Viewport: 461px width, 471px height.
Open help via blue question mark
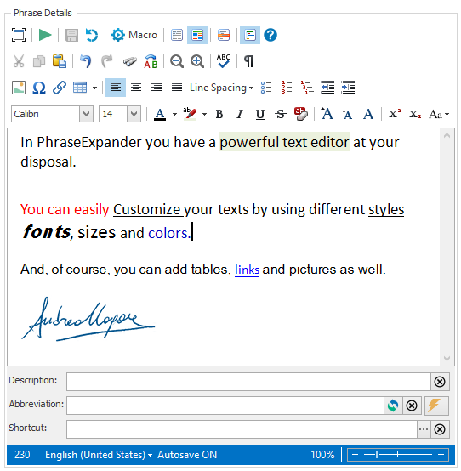pyautogui.click(x=270, y=35)
